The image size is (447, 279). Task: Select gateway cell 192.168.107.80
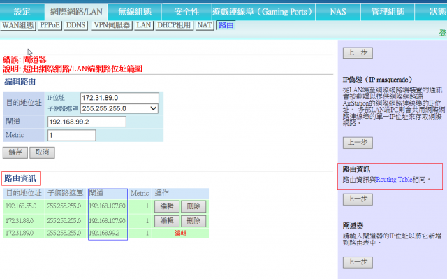107,206
